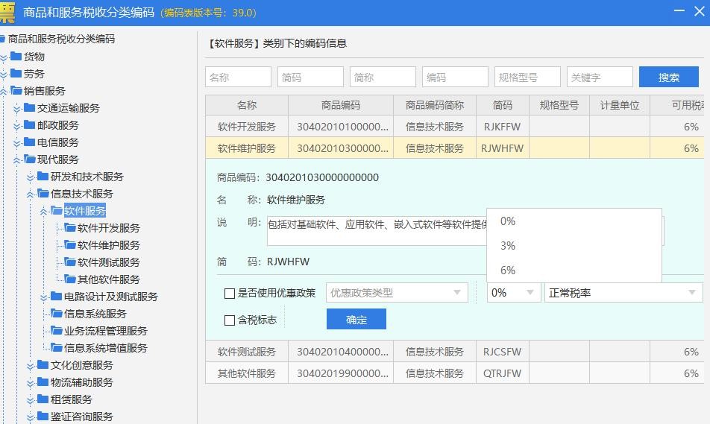The height and width of the screenshot is (424, 710).
Task: Click the folder icon next to 文化创意服务
Action: tap(43, 365)
